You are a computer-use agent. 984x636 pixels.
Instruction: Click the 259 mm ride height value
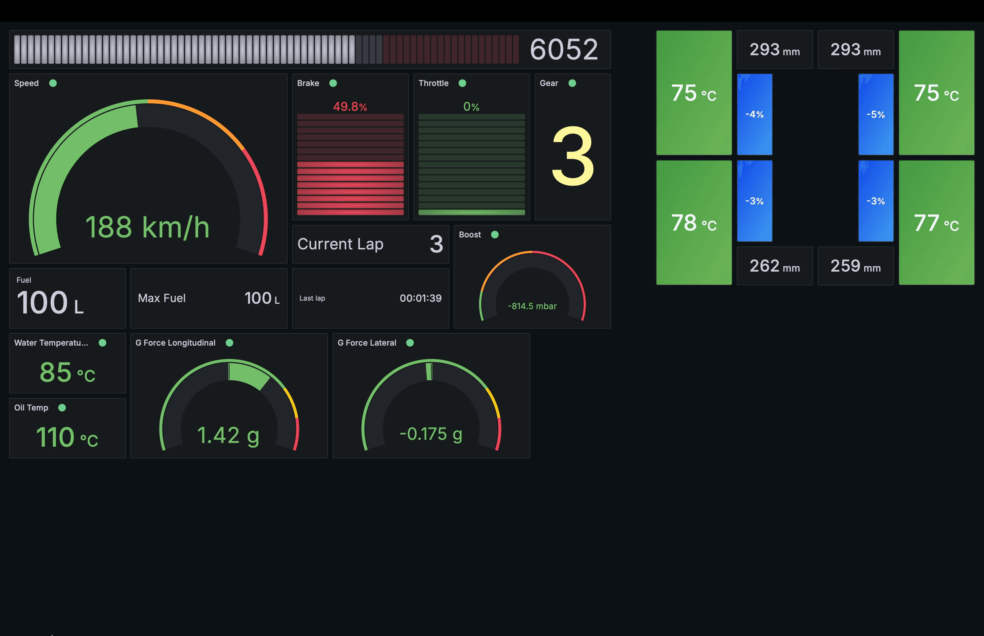[856, 266]
